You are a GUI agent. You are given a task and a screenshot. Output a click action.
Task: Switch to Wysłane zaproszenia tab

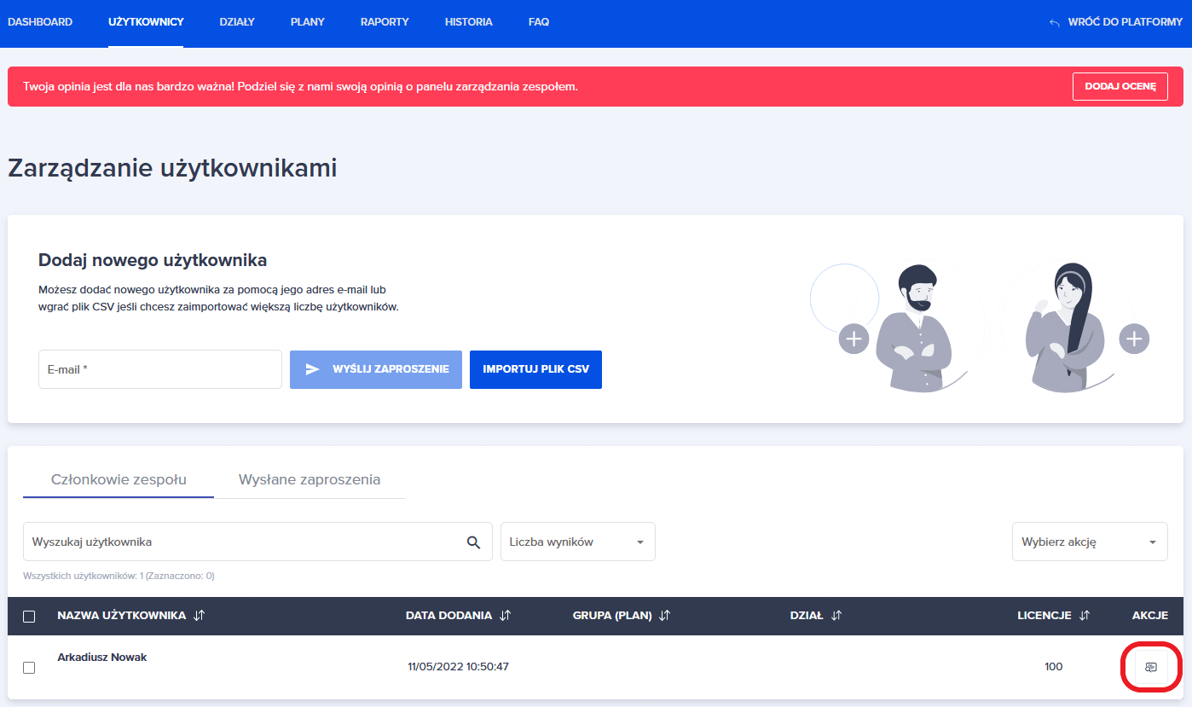point(309,479)
